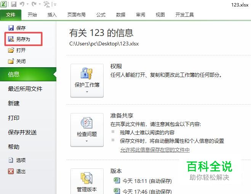Open 打印 in the backstage sidebar
Image resolution: width=251 pixels, height=194 pixels.
coord(14,118)
